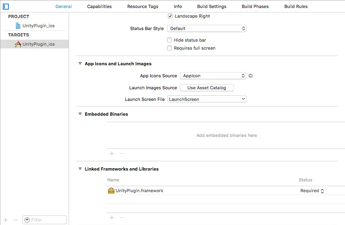Uncheck the Landscape Right checkbox
Image resolution: width=345 pixels, height=225 pixels.
coord(170,16)
